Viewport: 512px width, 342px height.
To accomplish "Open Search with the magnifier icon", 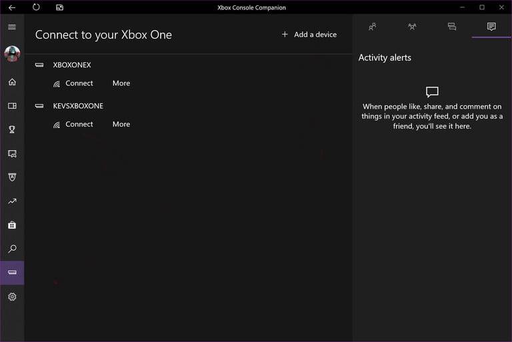I will (12, 249).
